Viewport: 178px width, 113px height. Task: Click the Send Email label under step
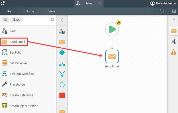(112, 66)
